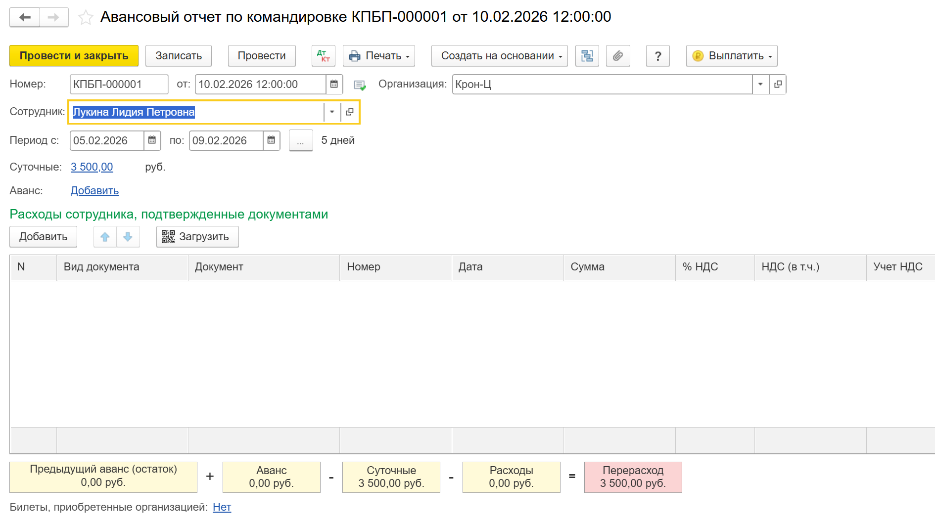Screen dimensions: 935x525
Task: Open document structure (related documents) icon
Action: click(x=587, y=56)
